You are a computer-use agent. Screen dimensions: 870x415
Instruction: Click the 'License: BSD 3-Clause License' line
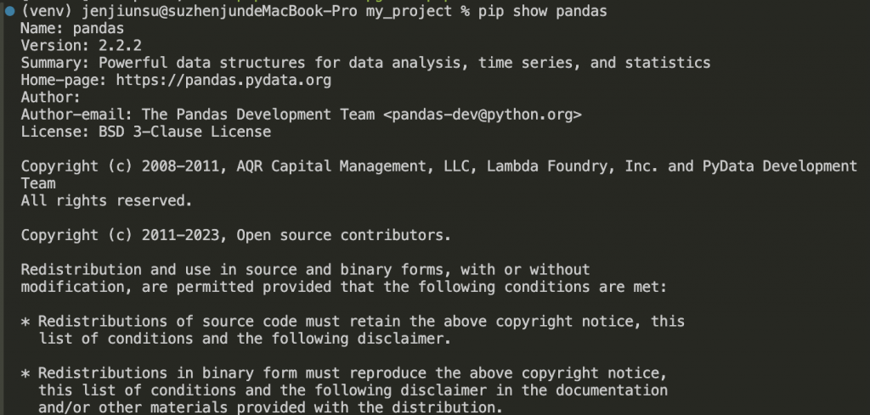pos(146,132)
